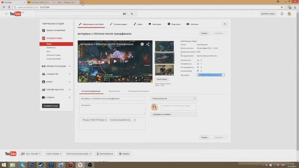
Task: Click the Create camera icon in sidebar
Action: (43, 98)
